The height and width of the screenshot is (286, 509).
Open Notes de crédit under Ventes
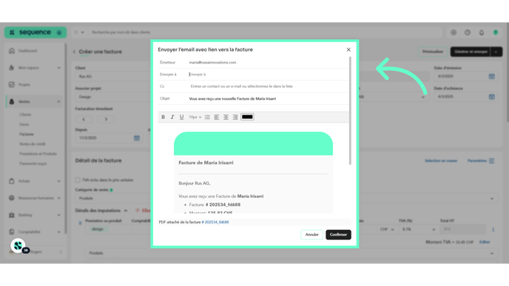(x=33, y=144)
